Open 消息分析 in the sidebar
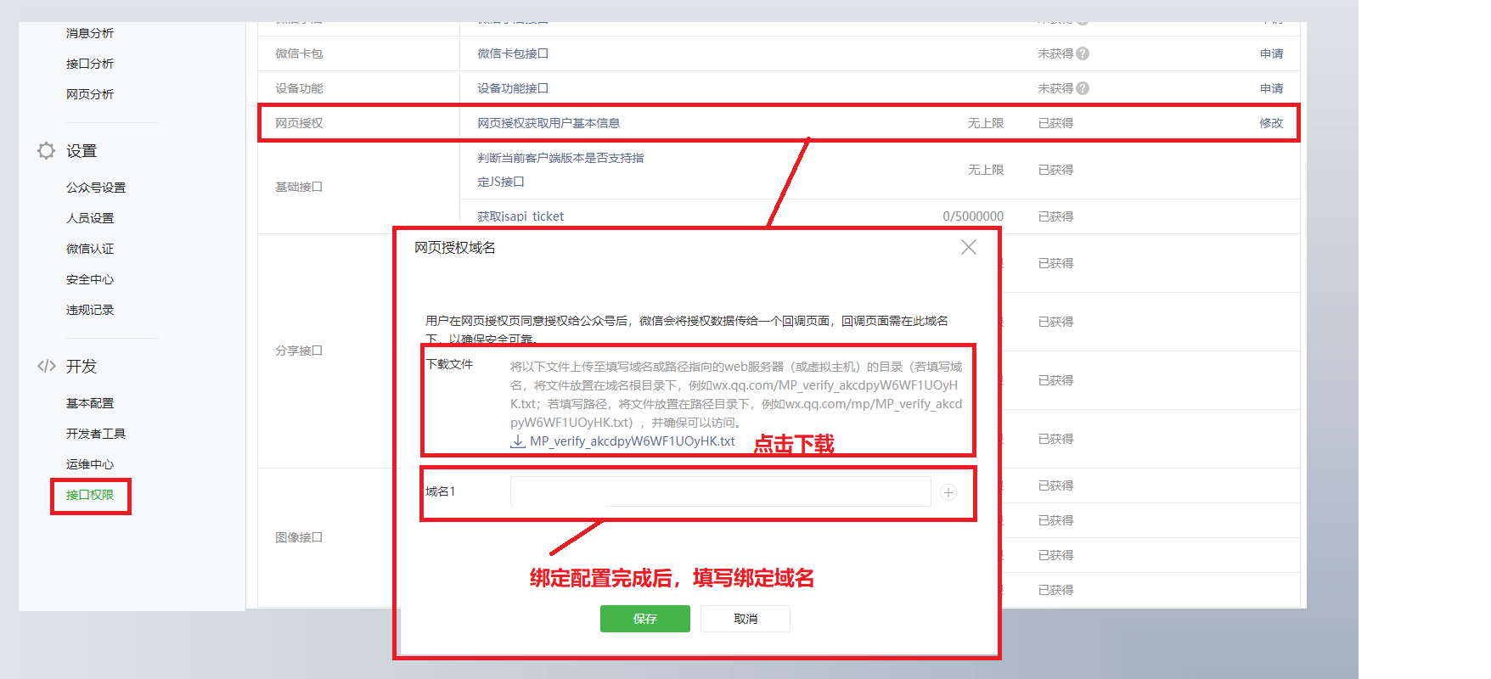Image resolution: width=1491 pixels, height=679 pixels. coord(90,33)
